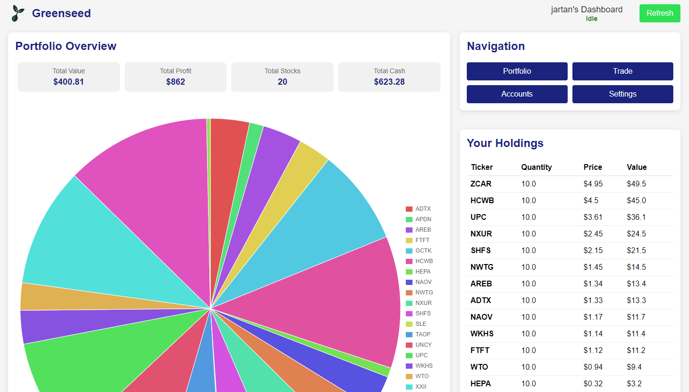689x392 pixels.
Task: Click the Ticker column header
Action: 482,167
